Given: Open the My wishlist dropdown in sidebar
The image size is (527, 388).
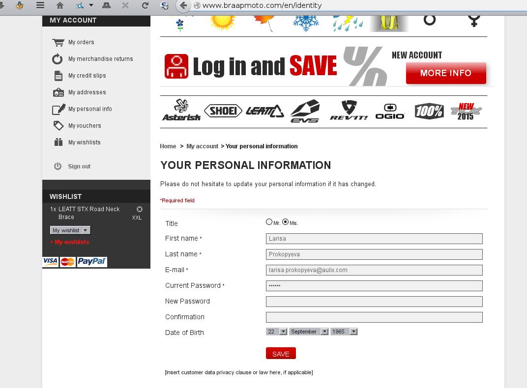Looking at the screenshot, I should coord(70,230).
